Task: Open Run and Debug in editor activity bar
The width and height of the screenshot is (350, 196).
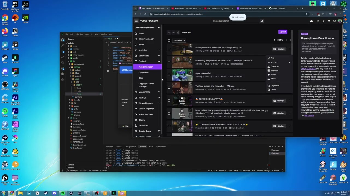Action: click(x=63, y=57)
